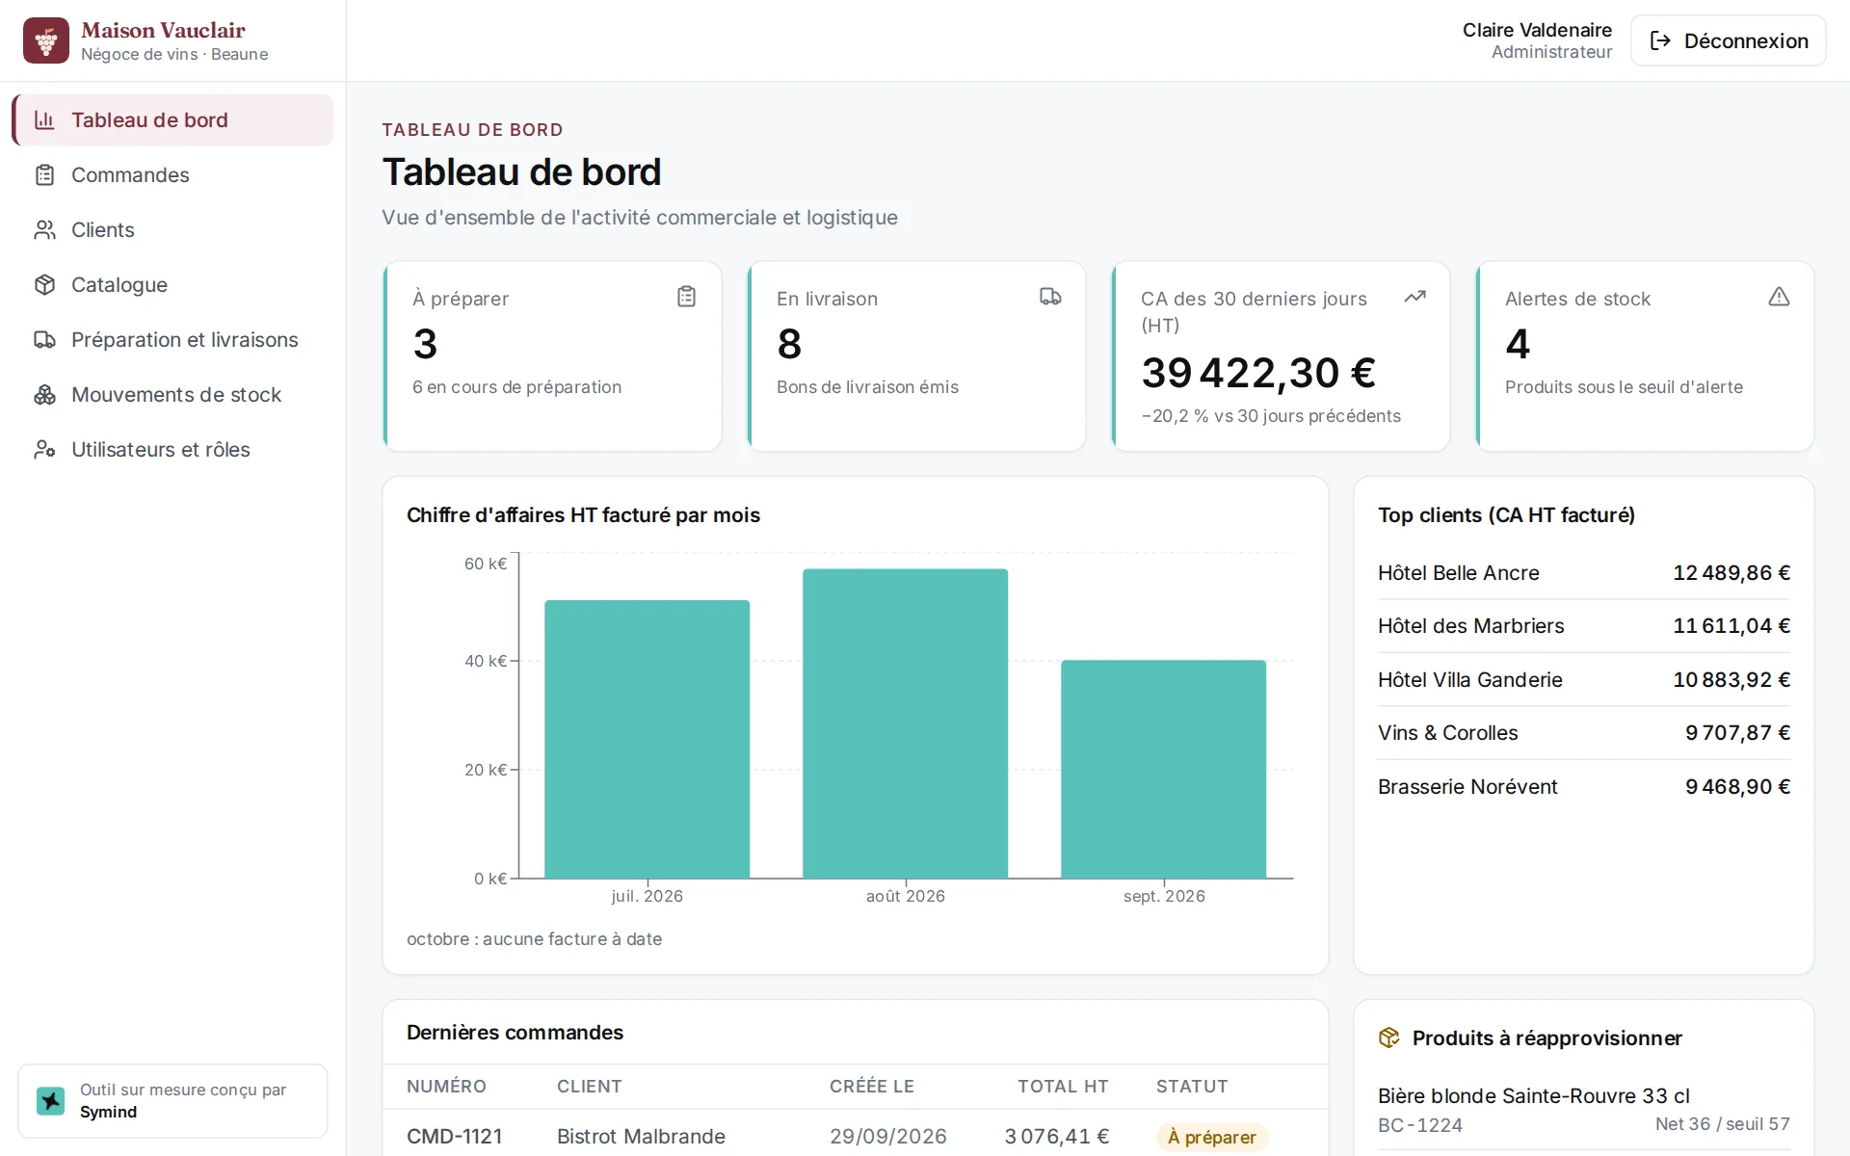Open order CMD-1121
The height and width of the screenshot is (1156, 1850).
454,1137
